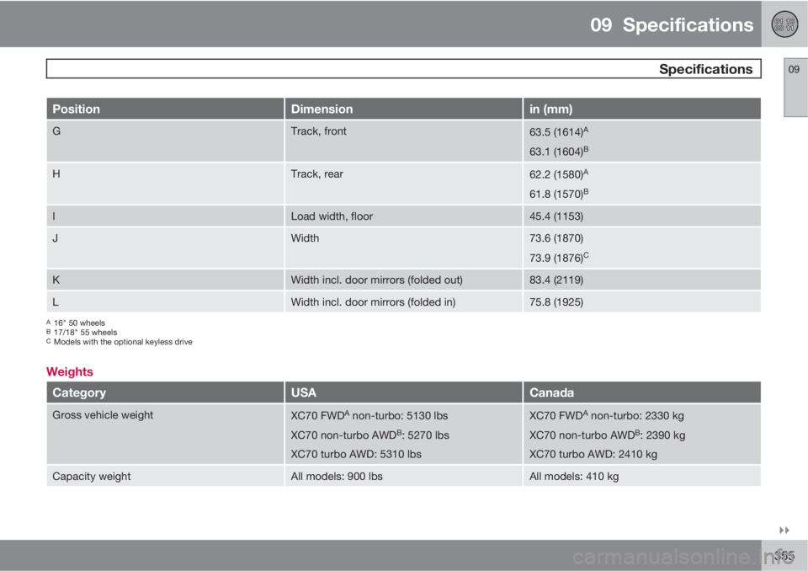Click 'XC70 non-turbo AWD: 5270 lbs'

(369, 435)
